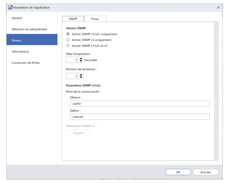Click the Secondes unit label
This screenshot has height=183, width=228.
click(91, 60)
